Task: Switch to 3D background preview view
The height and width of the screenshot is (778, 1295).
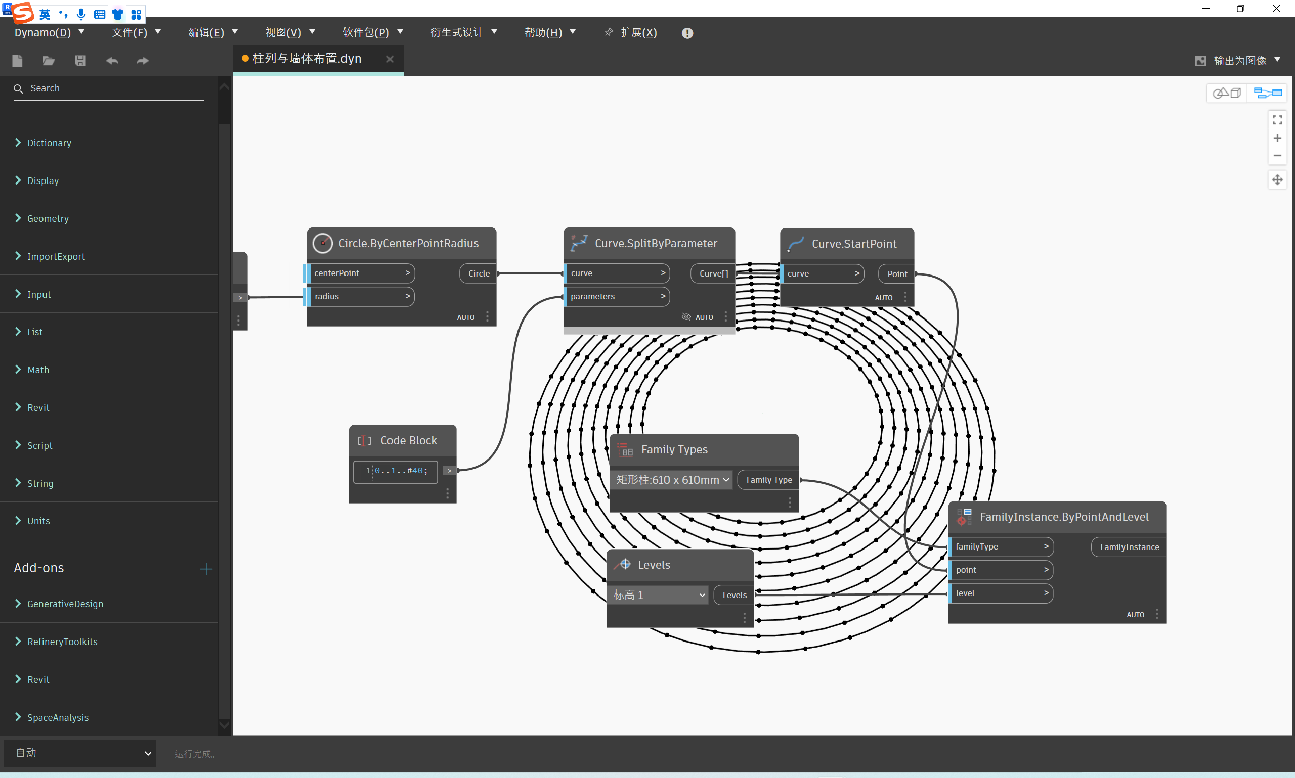Action: coord(1226,94)
